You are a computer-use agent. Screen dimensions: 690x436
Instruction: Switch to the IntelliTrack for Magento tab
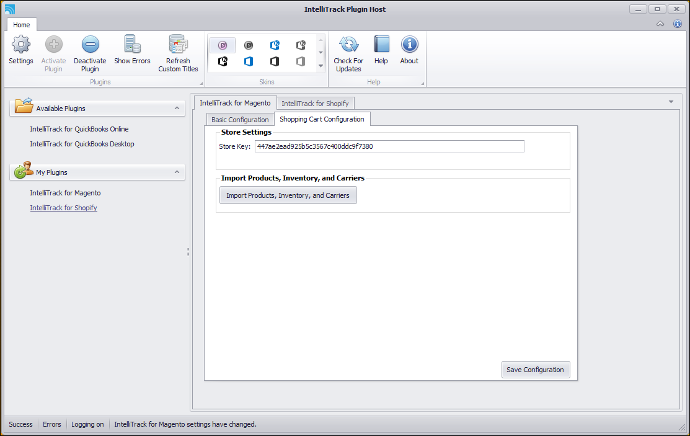(235, 102)
